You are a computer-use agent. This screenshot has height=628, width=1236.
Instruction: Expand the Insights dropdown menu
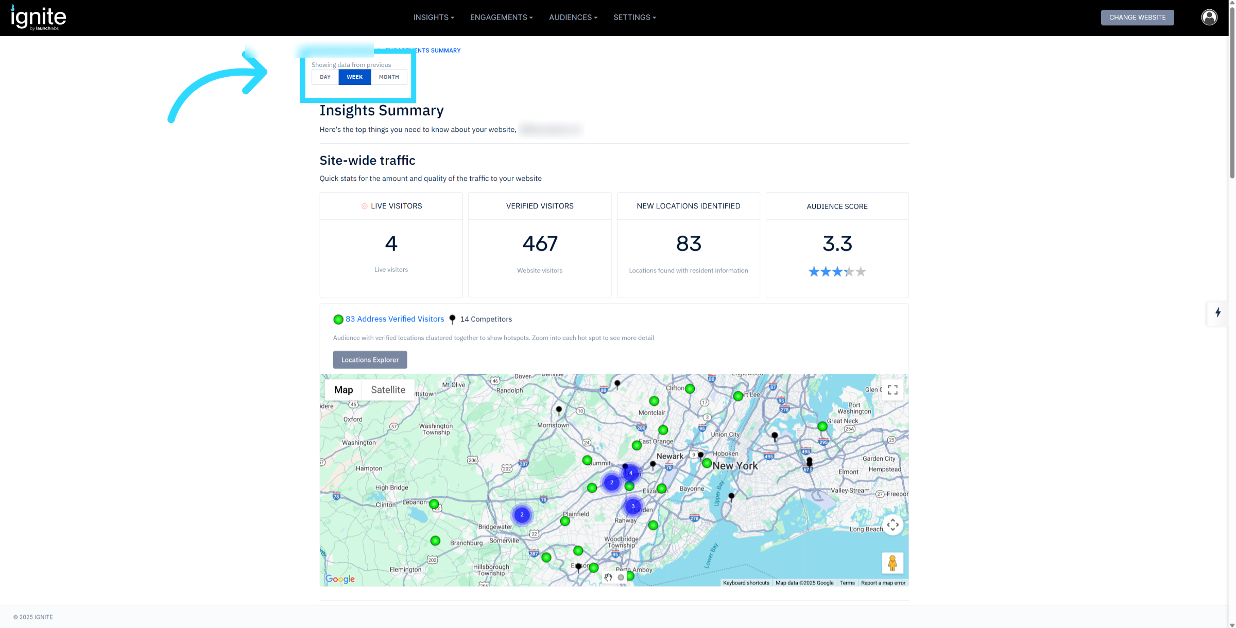click(433, 18)
